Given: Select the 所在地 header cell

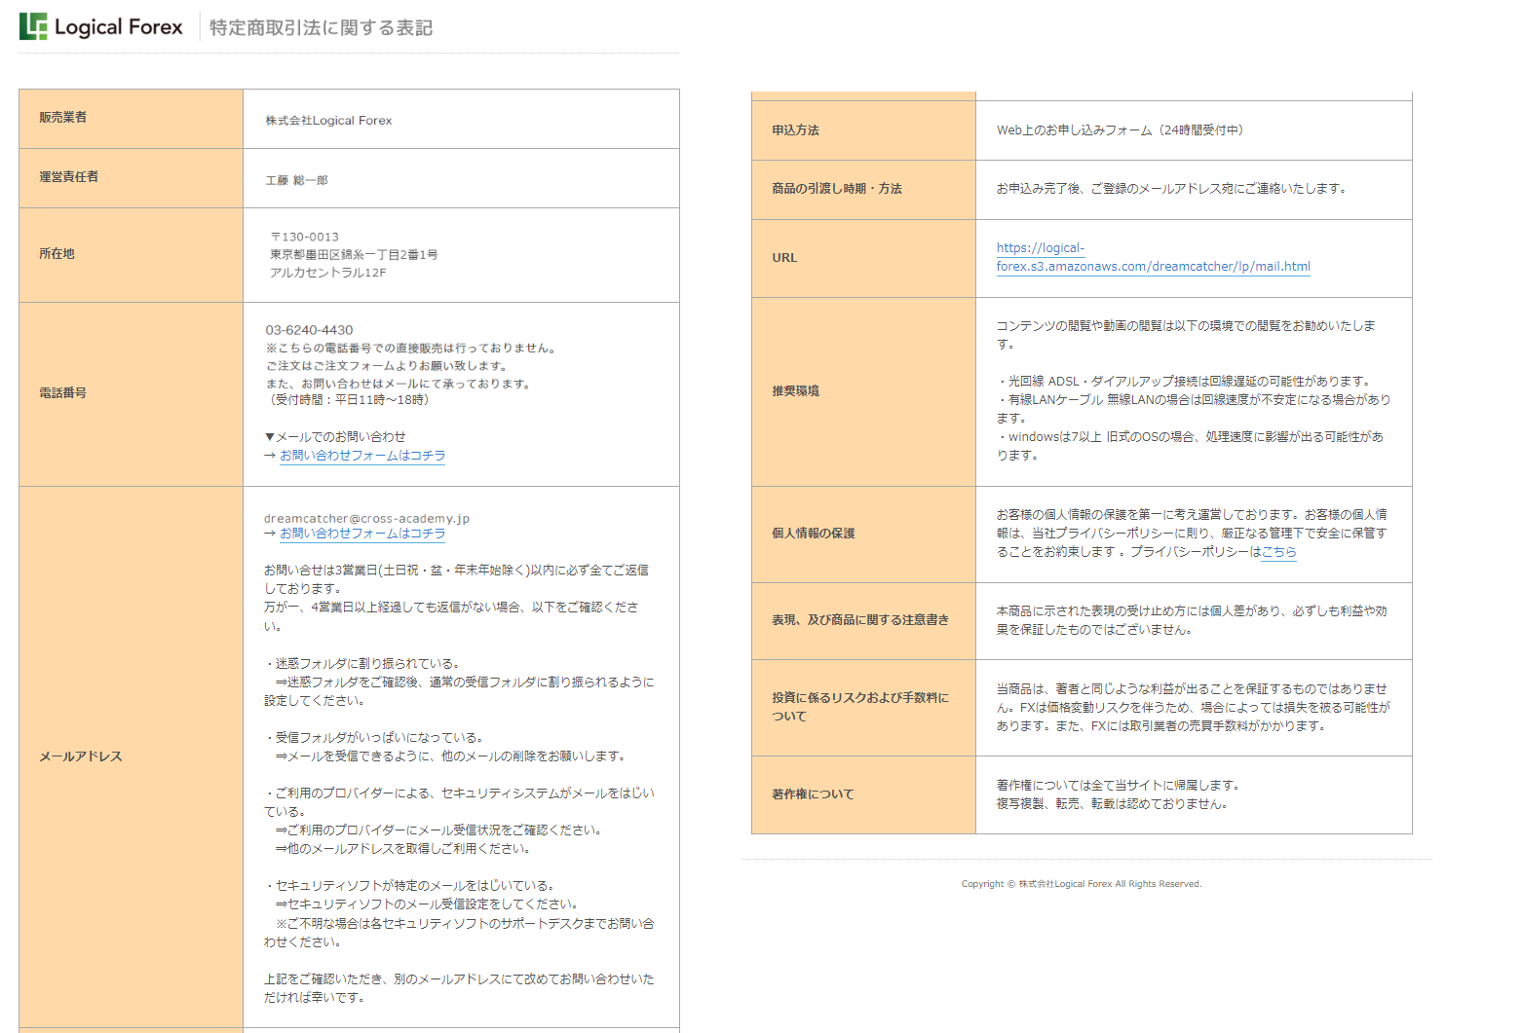Looking at the screenshot, I should [x=131, y=255].
